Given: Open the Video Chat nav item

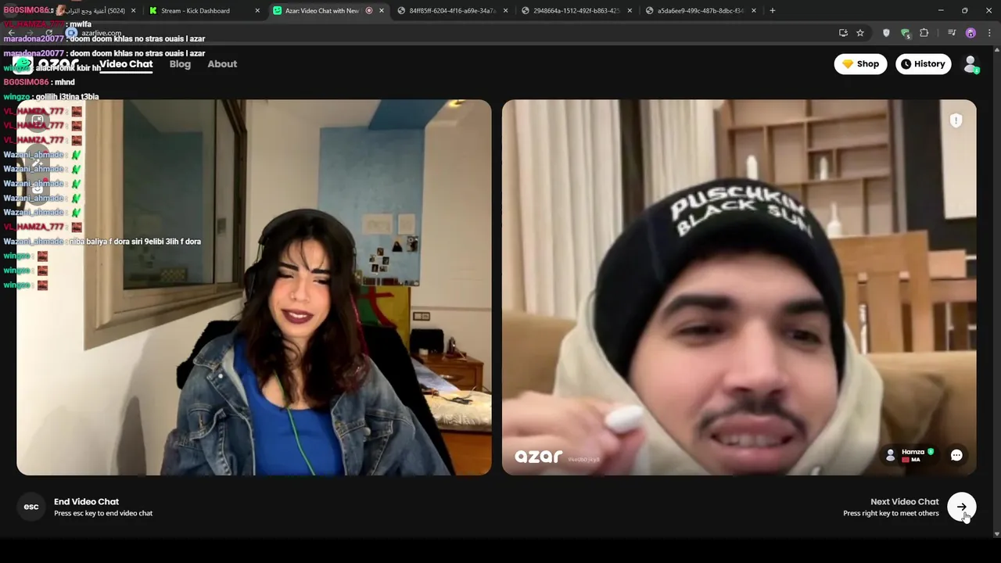Looking at the screenshot, I should [126, 64].
